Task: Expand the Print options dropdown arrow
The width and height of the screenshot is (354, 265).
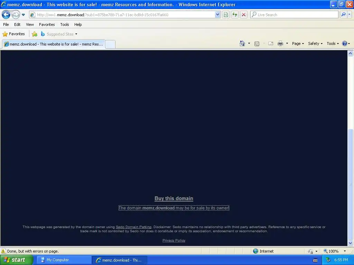Action: (287, 43)
